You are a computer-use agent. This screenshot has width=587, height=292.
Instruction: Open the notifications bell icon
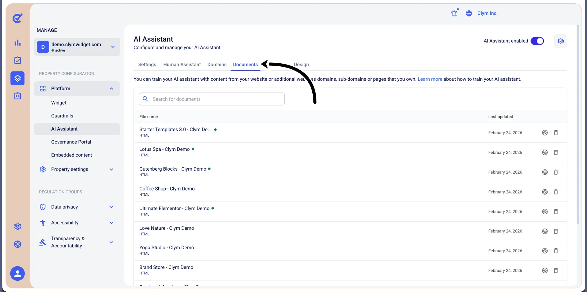click(x=454, y=13)
